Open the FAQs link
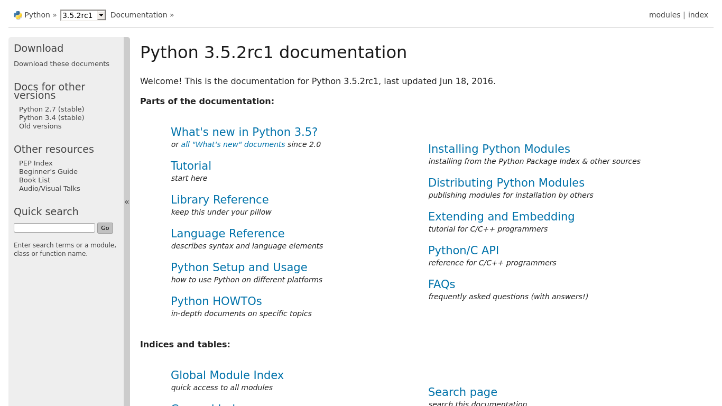722x406 pixels. coord(442,284)
